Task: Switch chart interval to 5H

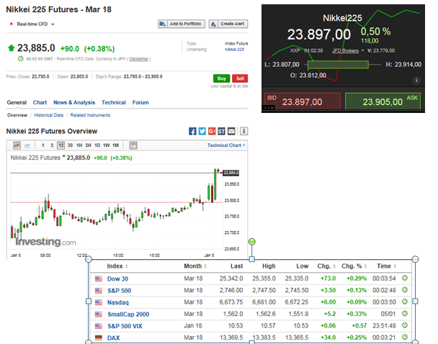Action: 89,145
